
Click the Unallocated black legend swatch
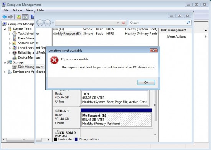[56, 139]
